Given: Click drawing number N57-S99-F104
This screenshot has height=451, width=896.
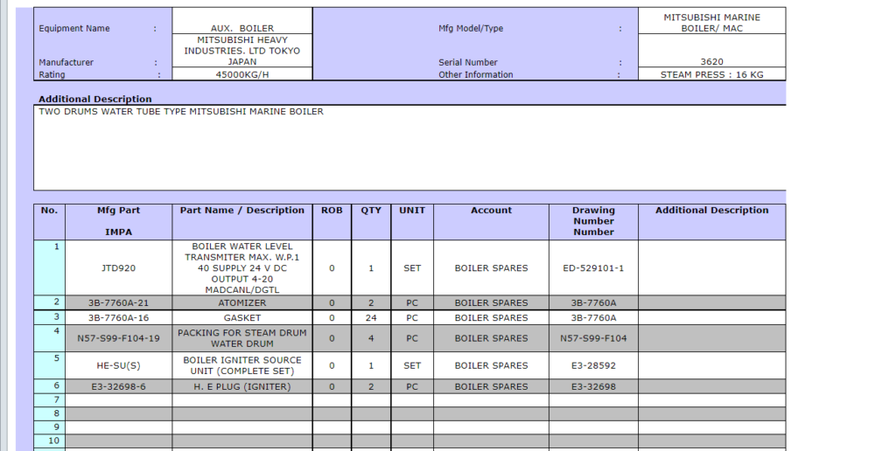Looking at the screenshot, I should tap(594, 338).
